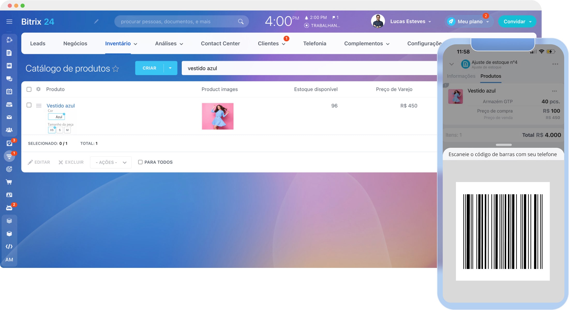Open the Market icon showing 2 notifications
The image size is (569, 310).
tap(9, 207)
